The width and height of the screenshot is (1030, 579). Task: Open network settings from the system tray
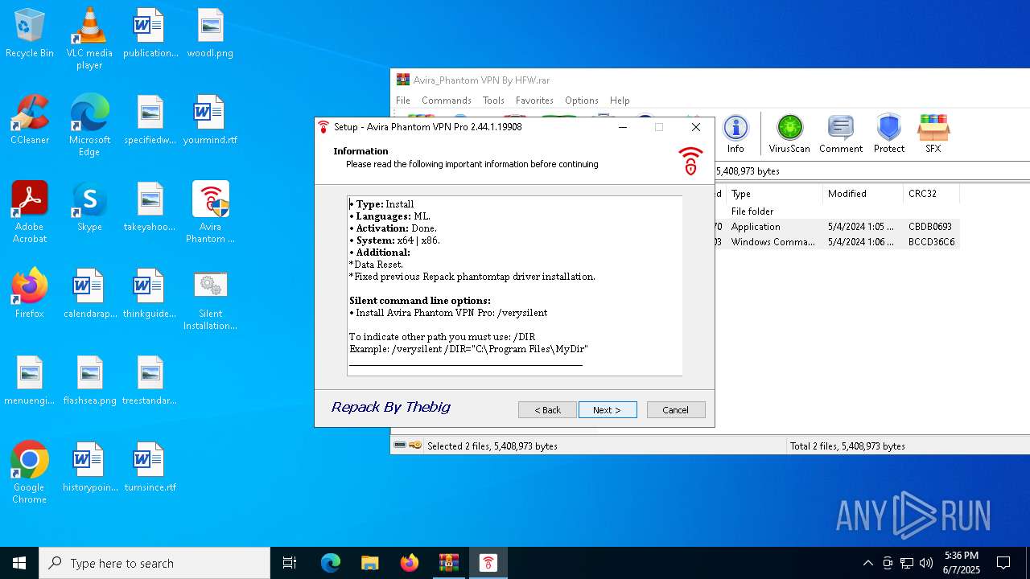(907, 563)
